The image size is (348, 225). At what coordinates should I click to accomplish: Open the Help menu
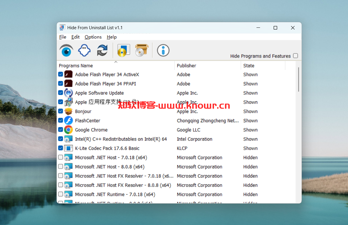pyautogui.click(x=112, y=37)
